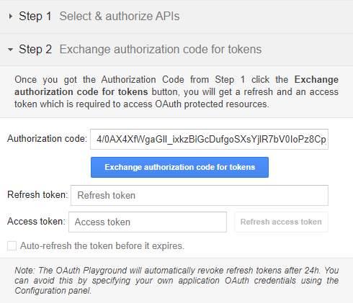Click the 'Access token:' field label
Viewport: 353px width, 303px height.
tap(36, 221)
